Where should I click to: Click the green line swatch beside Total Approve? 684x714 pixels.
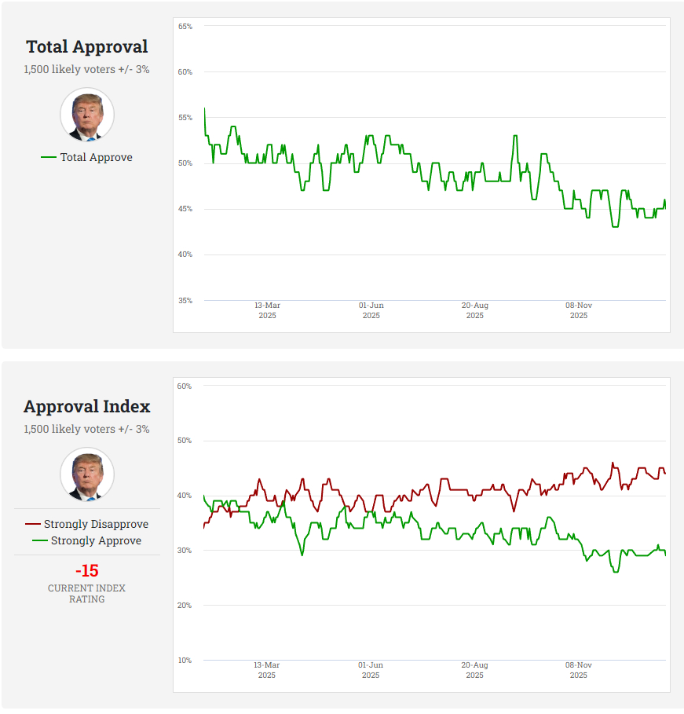click(49, 157)
